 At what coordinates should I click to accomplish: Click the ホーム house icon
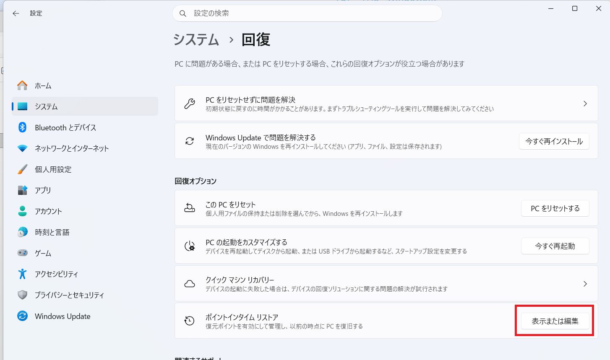(x=22, y=85)
